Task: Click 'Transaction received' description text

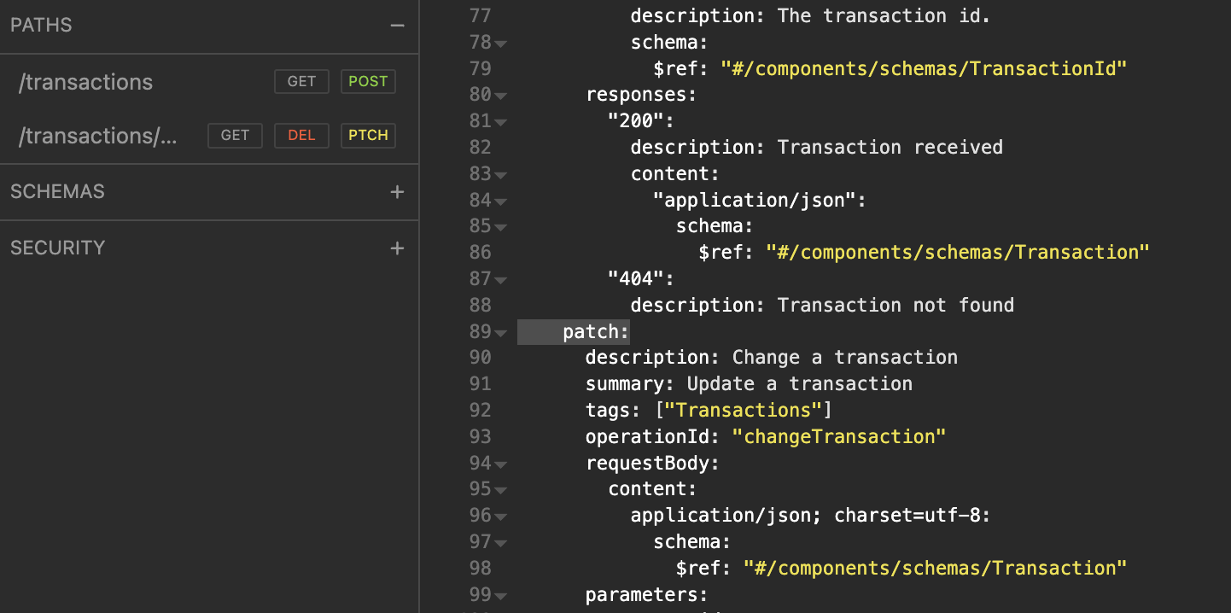Action: click(890, 147)
